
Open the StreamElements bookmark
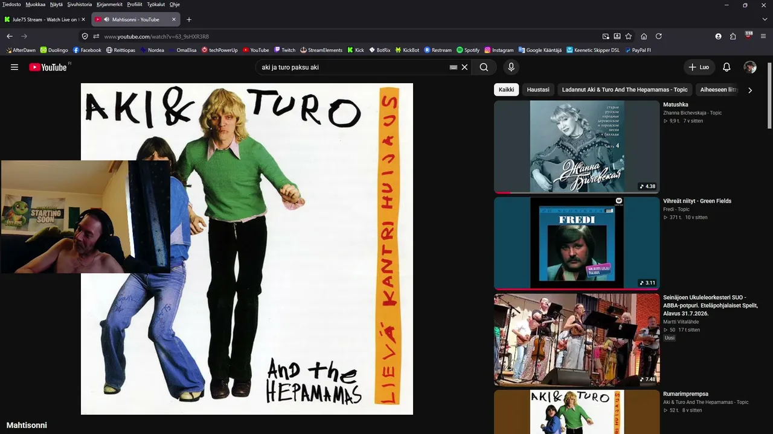point(321,50)
